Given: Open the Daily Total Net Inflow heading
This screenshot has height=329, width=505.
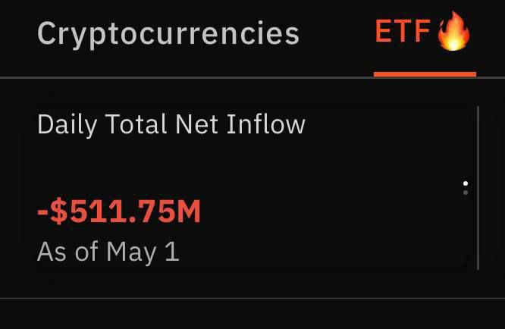Looking at the screenshot, I should pyautogui.click(x=171, y=124).
